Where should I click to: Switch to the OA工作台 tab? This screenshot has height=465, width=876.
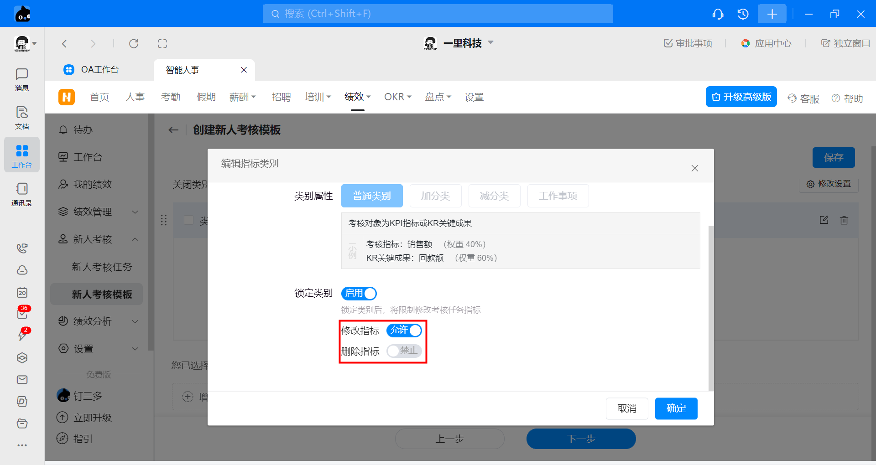click(99, 70)
